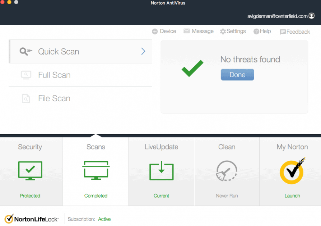321x226 pixels.
Task: Expand Quick Scan with the chevron arrow
Action: 143,51
